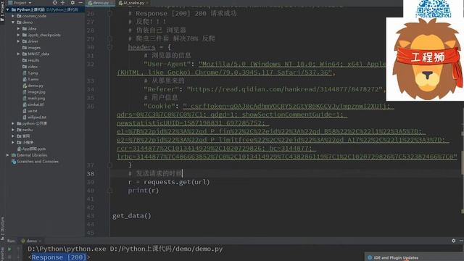Click the Response [200] console output
The image size is (464, 261).
[x=59, y=257]
